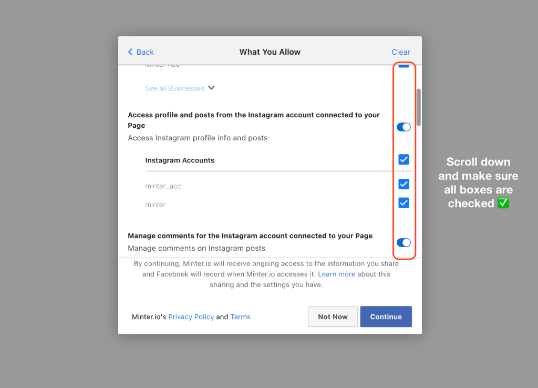Toggle off Instagram profile and posts access

point(403,127)
